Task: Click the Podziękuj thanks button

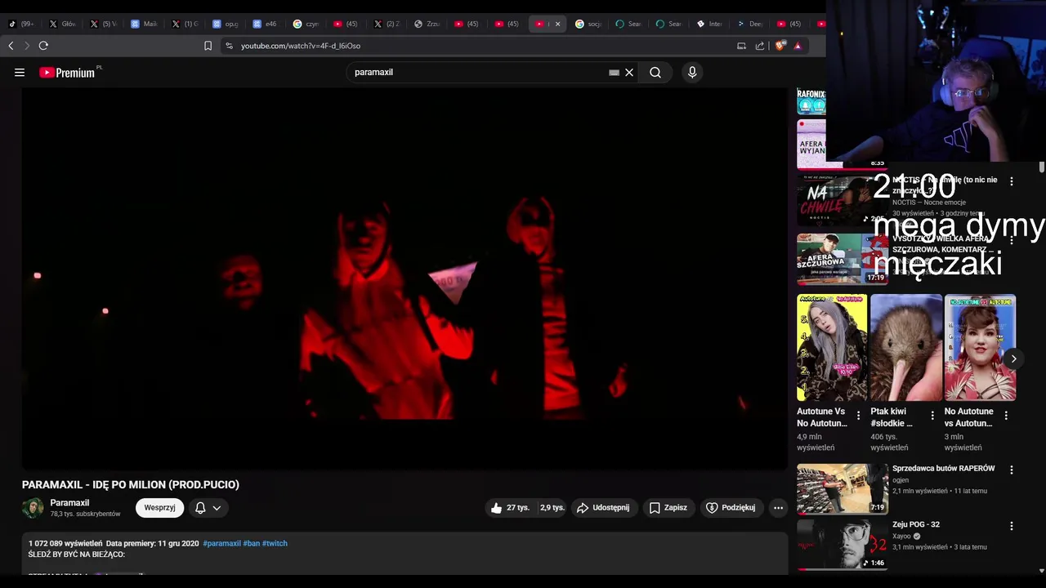Action: (731, 508)
